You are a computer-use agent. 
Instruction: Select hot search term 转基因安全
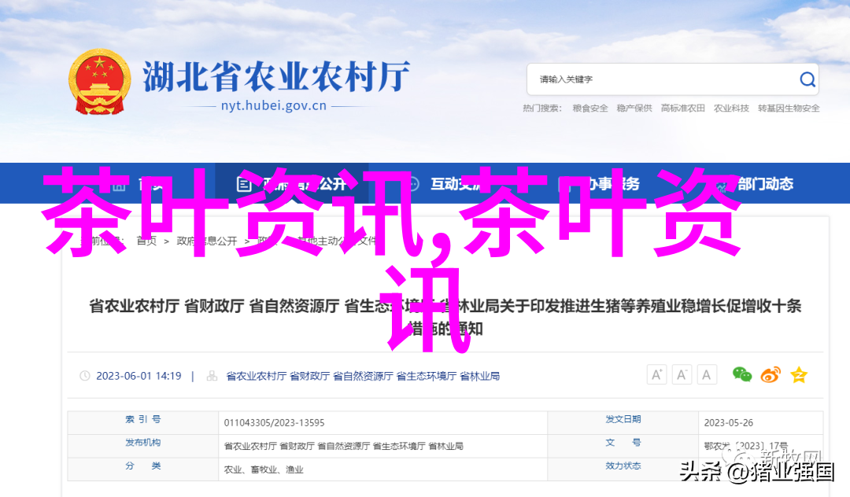click(x=789, y=109)
